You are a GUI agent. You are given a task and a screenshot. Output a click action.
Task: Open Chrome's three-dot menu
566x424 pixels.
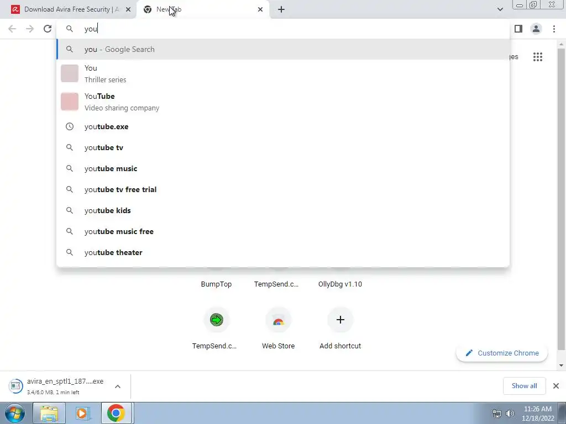pyautogui.click(x=554, y=29)
